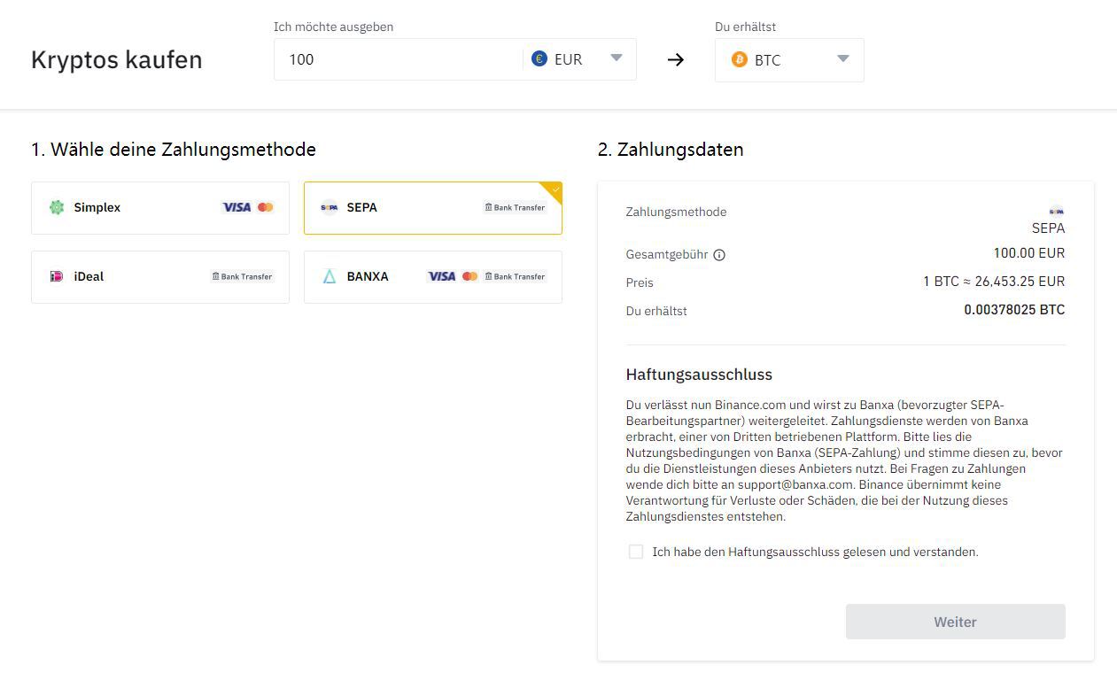Open the EUR currency dropdown

coord(616,59)
